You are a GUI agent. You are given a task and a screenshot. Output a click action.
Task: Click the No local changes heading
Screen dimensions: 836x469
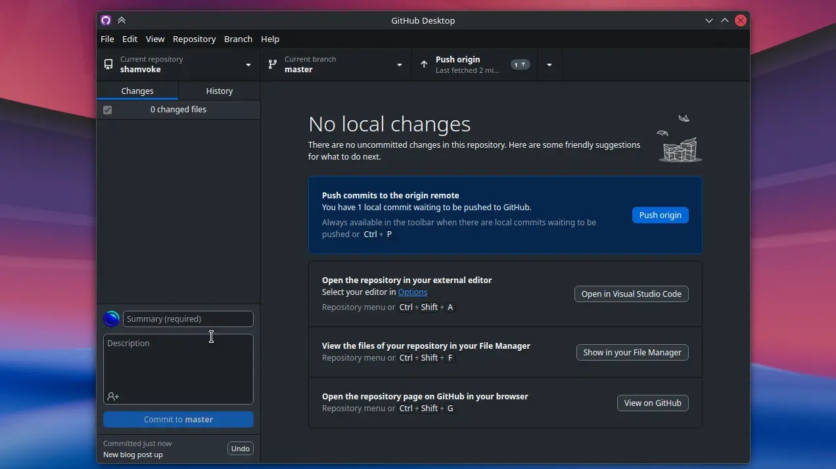(390, 124)
